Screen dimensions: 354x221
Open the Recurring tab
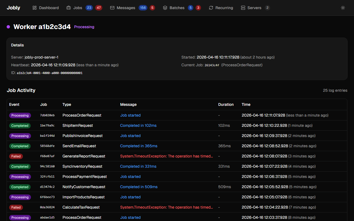pyautogui.click(x=224, y=8)
